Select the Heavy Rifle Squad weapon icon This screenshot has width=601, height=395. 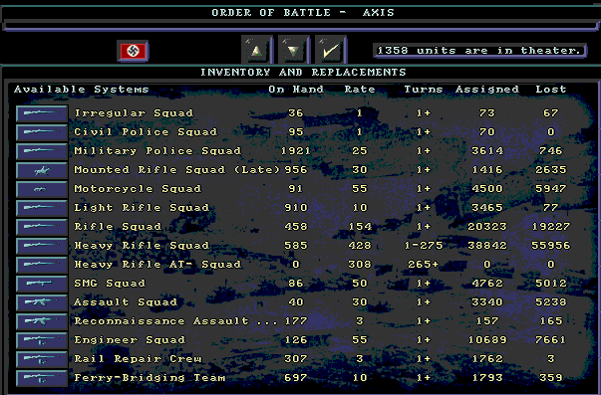[42, 246]
